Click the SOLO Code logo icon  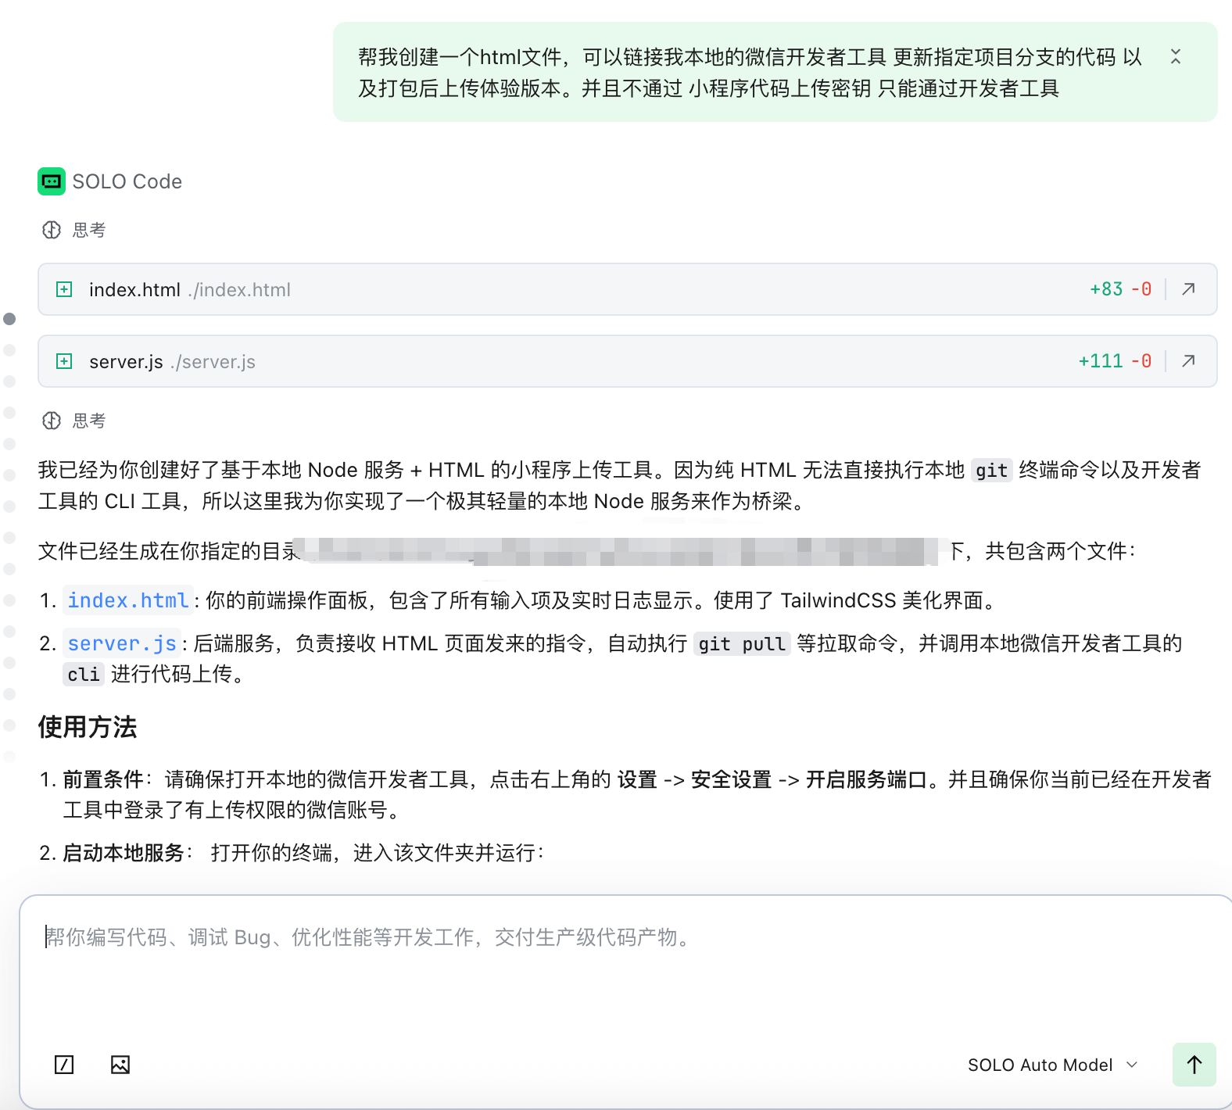click(x=52, y=181)
